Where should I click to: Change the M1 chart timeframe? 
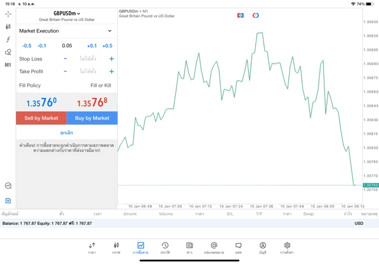click(8, 65)
